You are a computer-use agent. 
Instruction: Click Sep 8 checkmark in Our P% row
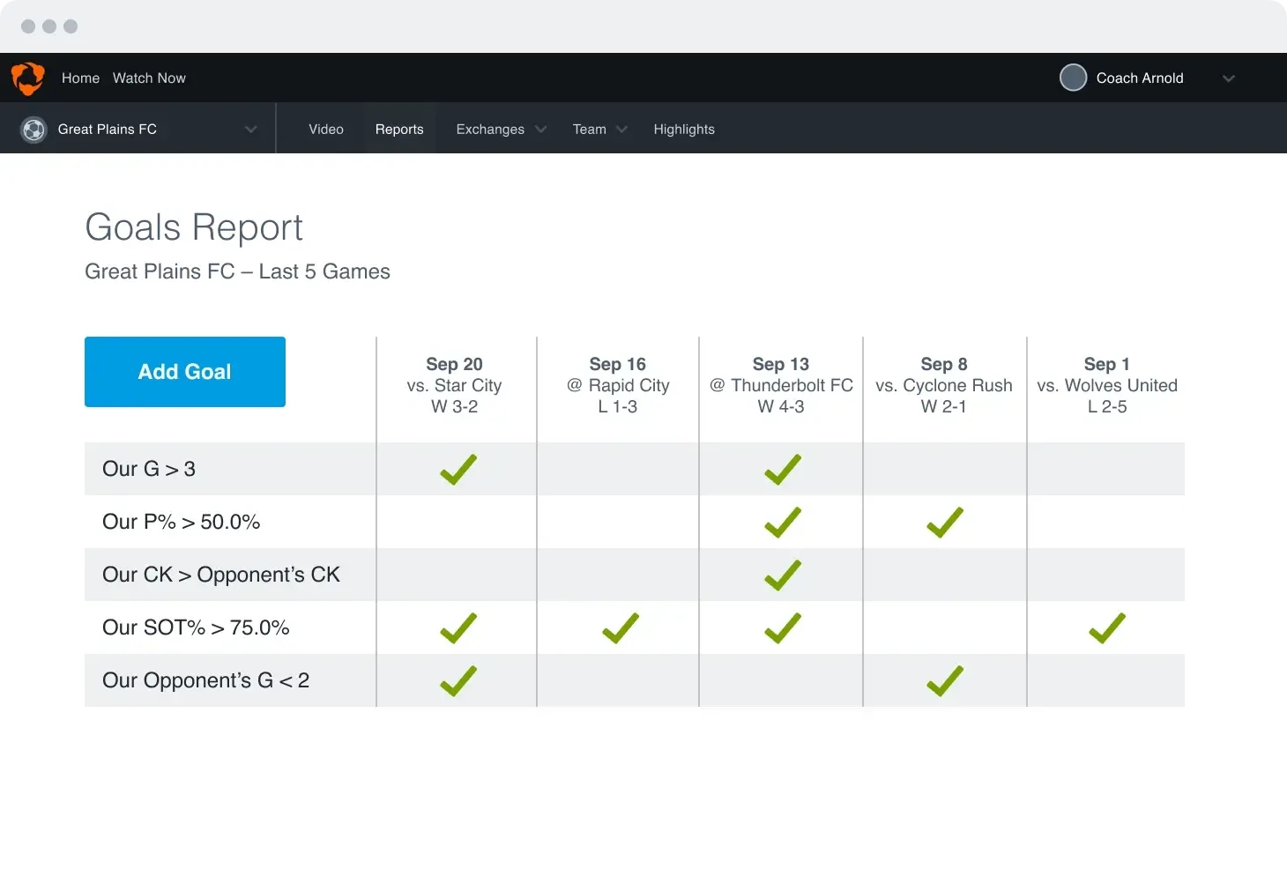click(x=944, y=523)
